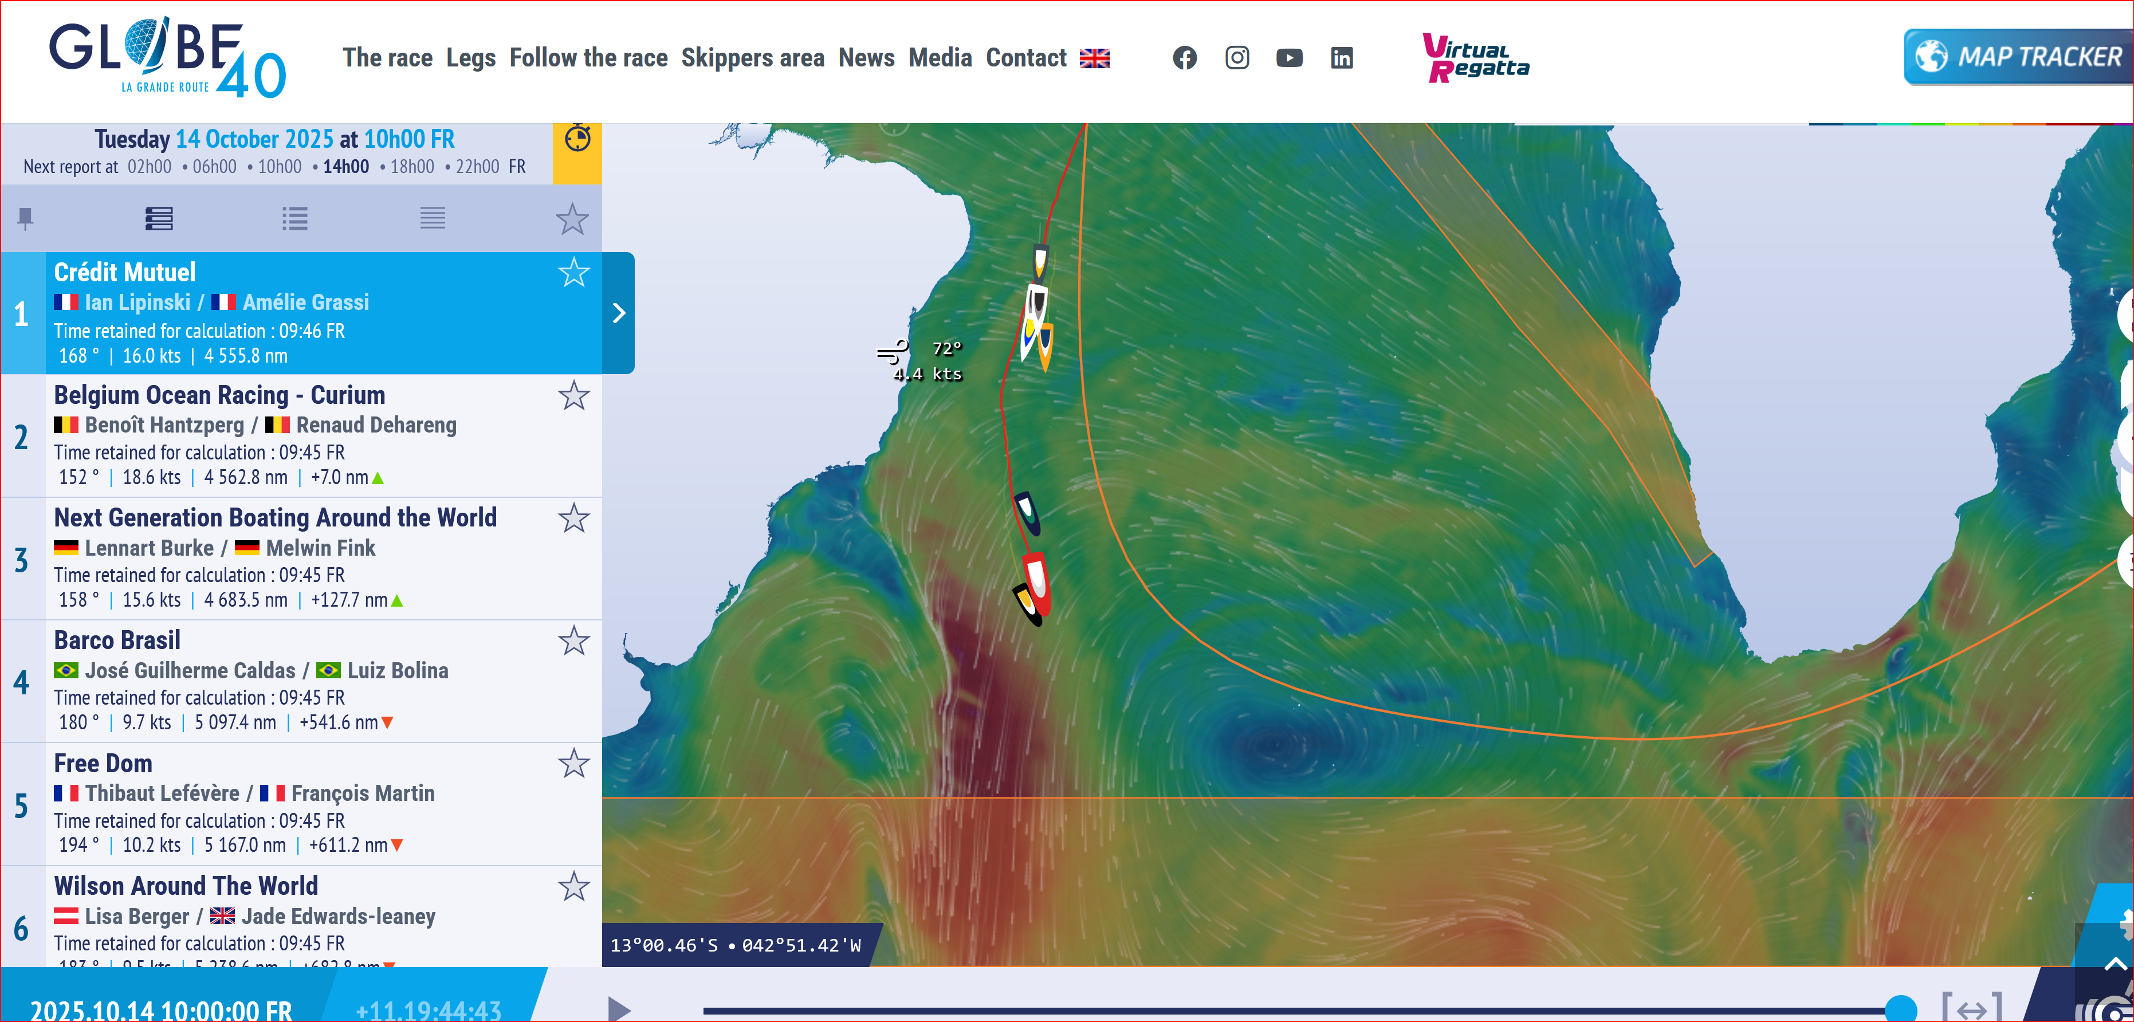Open the Instagram icon link

click(x=1237, y=57)
